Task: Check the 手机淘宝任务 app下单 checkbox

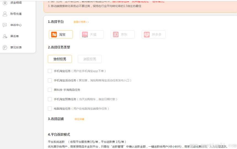Action: 50,71
